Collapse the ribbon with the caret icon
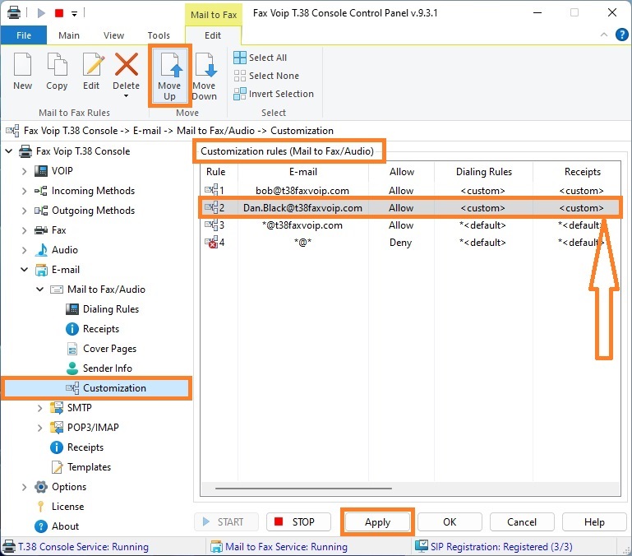Viewport: 632px width, 556px height. [604, 35]
